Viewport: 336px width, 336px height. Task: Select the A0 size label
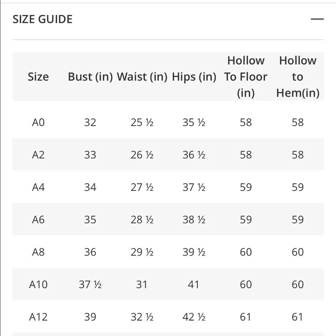tap(38, 122)
